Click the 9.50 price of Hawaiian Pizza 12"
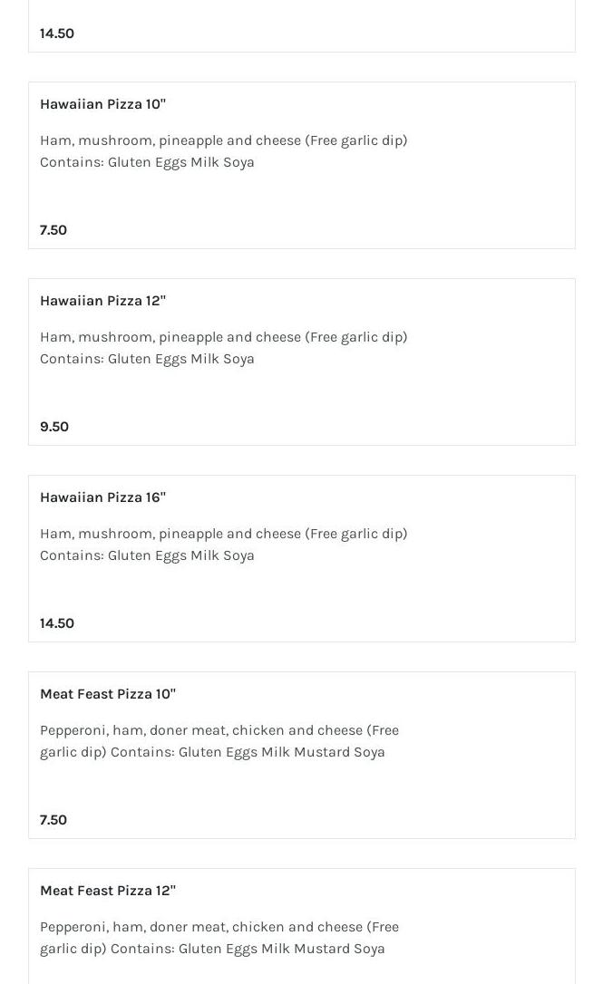This screenshot has height=984, width=603. [x=54, y=427]
